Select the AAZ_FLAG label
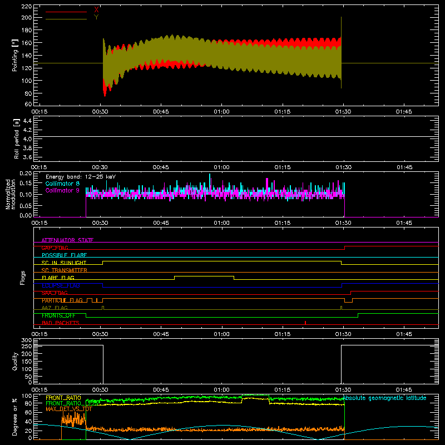Image resolution: width=445 pixels, height=445 pixels. pyautogui.click(x=55, y=308)
